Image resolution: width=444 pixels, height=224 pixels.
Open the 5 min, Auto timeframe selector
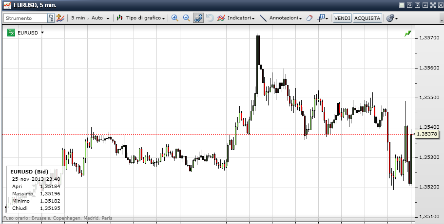89,18
